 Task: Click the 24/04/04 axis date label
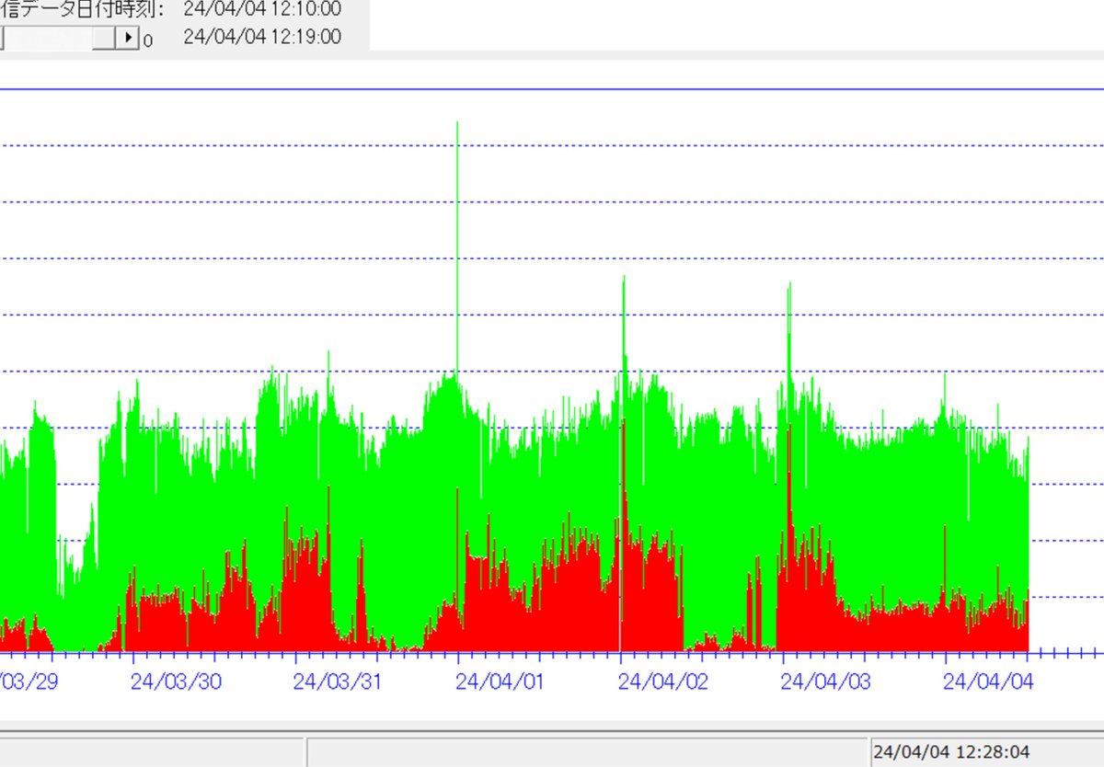[x=989, y=681]
